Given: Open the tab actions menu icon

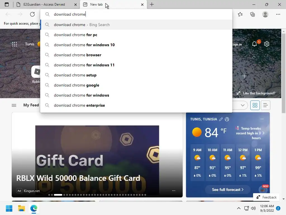Looking at the screenshot, I should (7, 4).
